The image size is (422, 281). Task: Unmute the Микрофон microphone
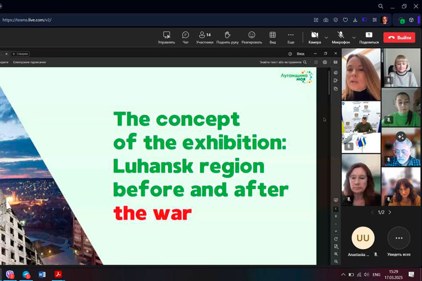(341, 37)
